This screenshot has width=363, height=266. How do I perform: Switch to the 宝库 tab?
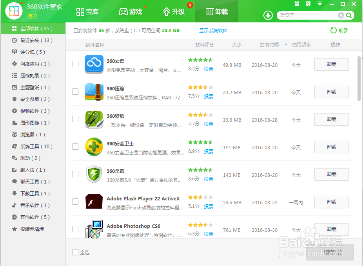(x=87, y=12)
